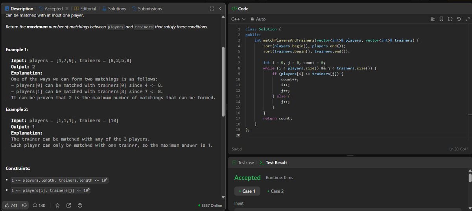
Task: Downvote problem with thumbs-down icon
Action: point(24,206)
